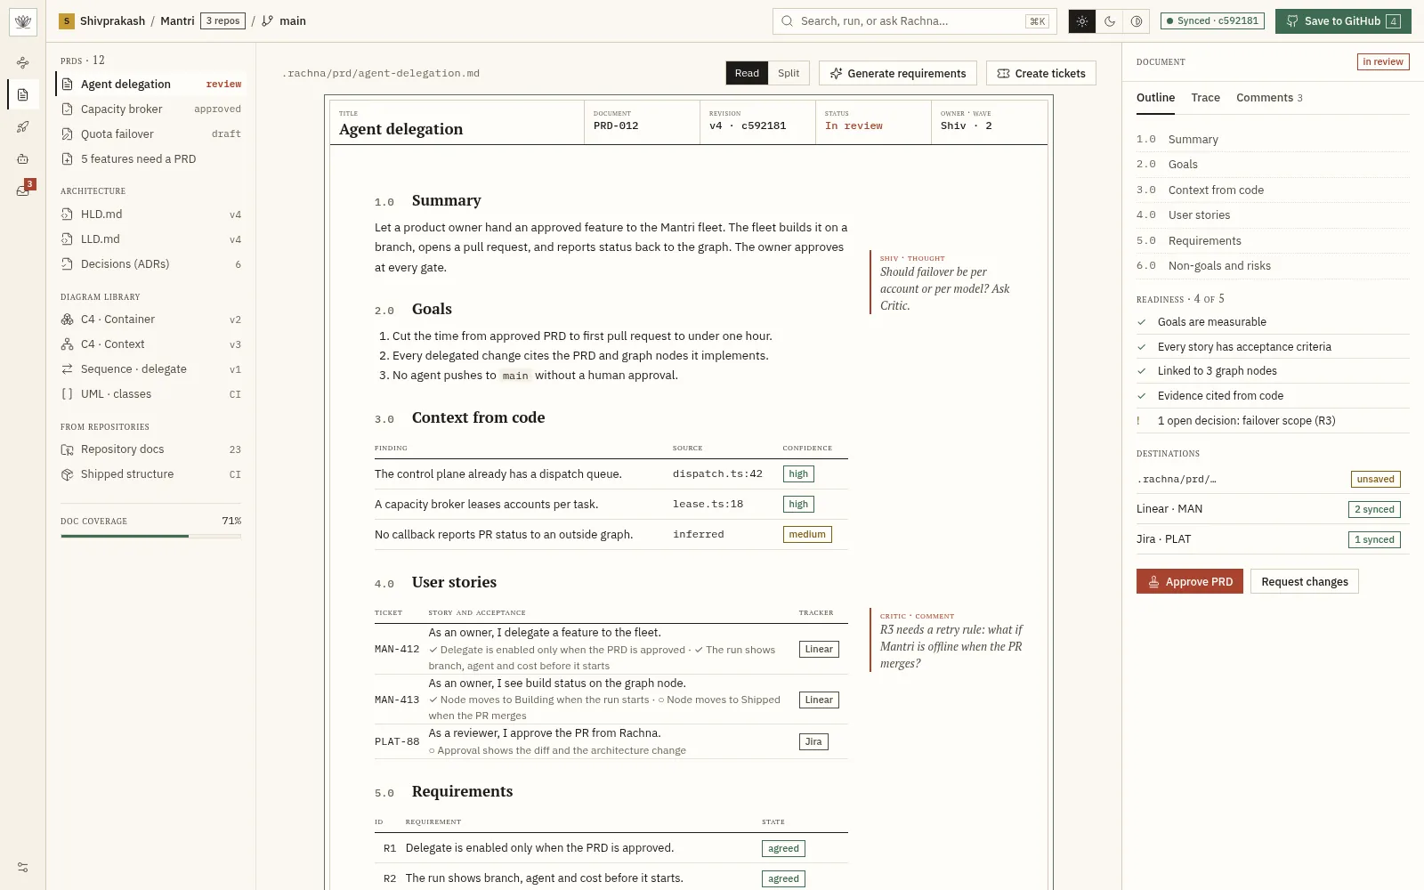Open the robot agents icon in left rail

[x=23, y=158]
